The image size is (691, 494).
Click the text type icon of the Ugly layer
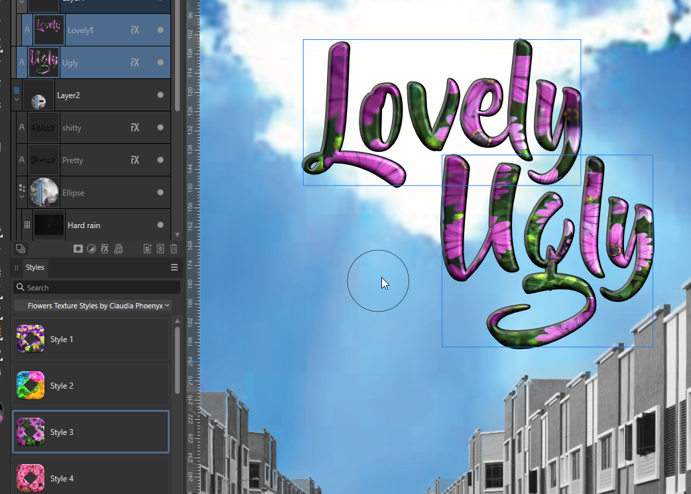[22, 62]
